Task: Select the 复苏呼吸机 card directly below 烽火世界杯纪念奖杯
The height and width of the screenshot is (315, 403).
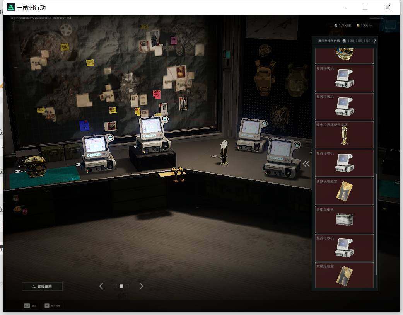Action: (344, 163)
